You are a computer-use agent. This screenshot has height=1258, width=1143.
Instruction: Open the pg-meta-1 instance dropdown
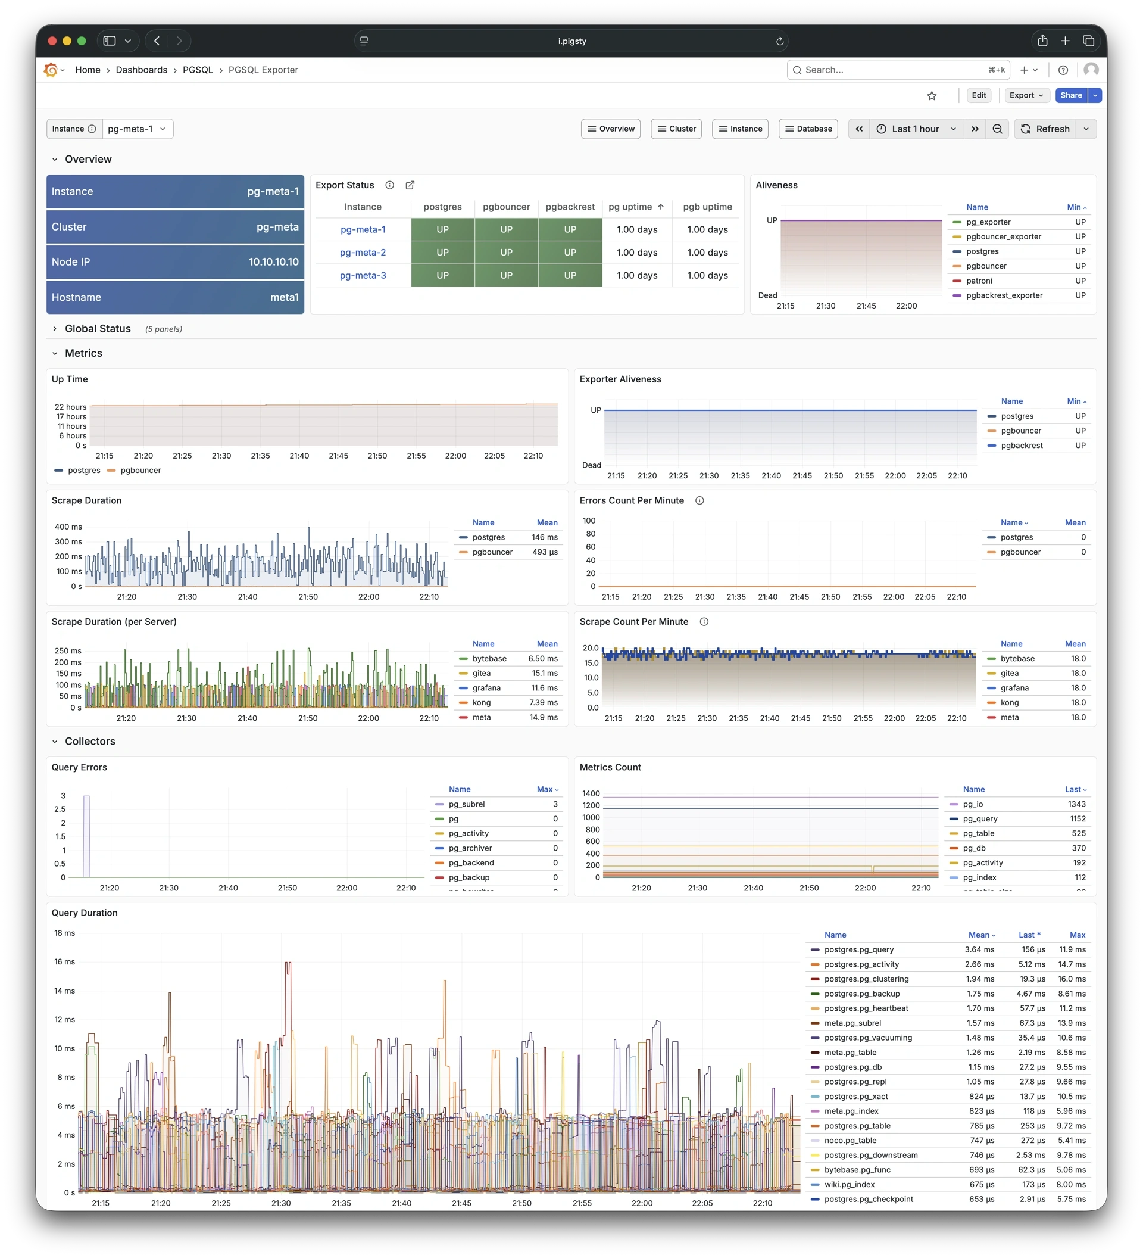click(x=137, y=129)
